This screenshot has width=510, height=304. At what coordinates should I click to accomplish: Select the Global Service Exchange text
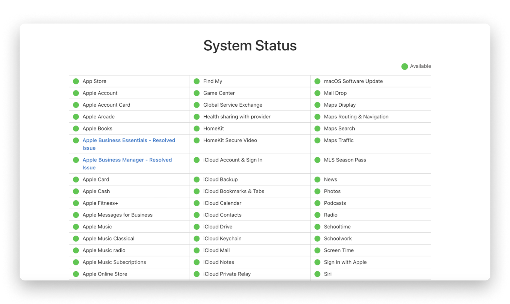click(x=233, y=105)
